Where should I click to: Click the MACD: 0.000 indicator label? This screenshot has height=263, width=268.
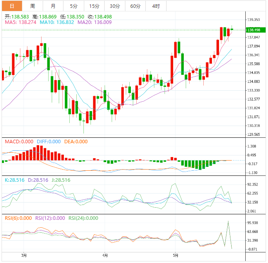19,142
